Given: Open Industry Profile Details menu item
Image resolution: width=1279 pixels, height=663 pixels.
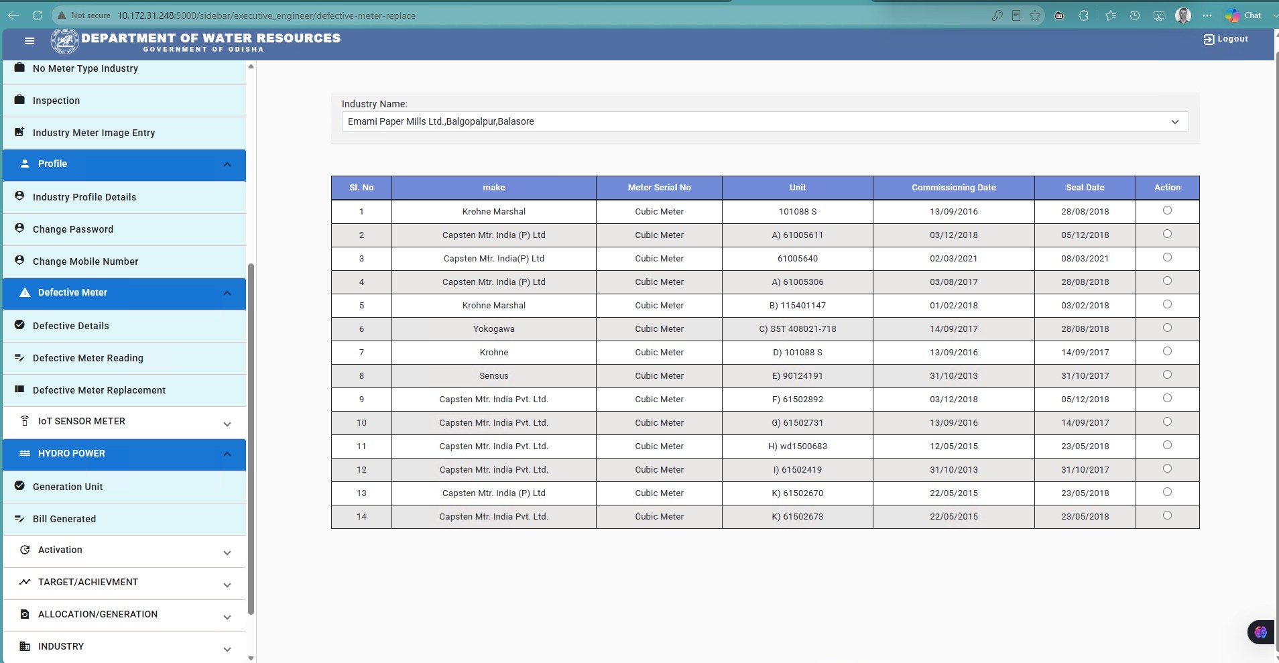Looking at the screenshot, I should click(124, 197).
